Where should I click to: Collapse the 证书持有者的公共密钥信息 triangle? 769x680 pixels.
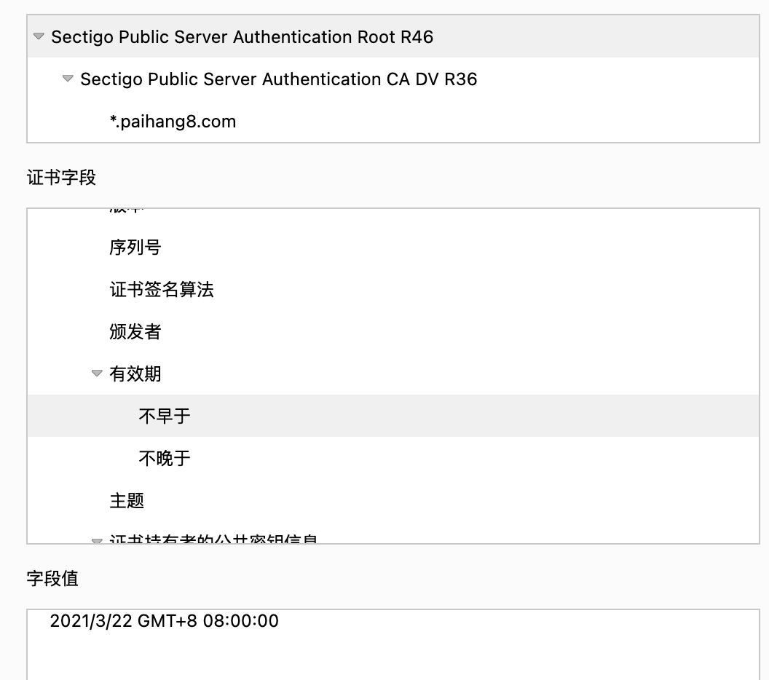(97, 540)
